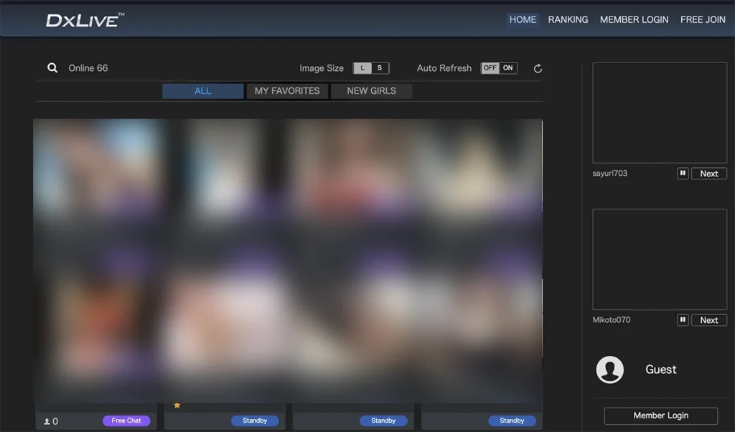Screen dimensions: 735x432
Task: Switch to MY FAVORITES tab
Action: (287, 91)
